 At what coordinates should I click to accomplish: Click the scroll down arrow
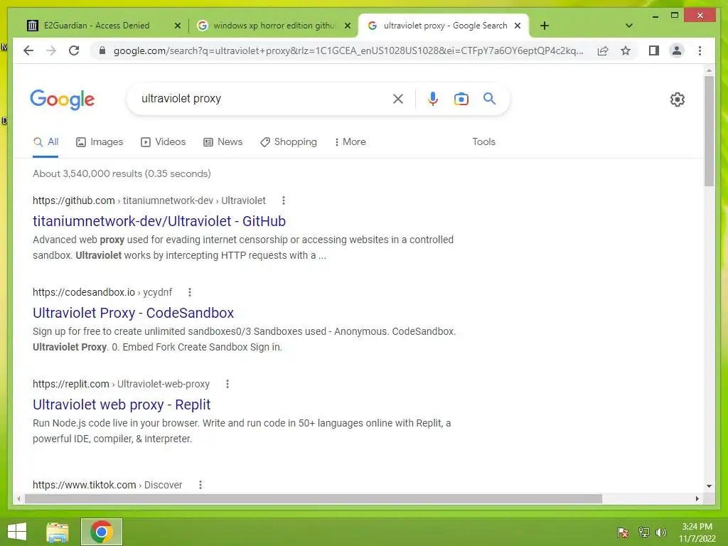[709, 486]
